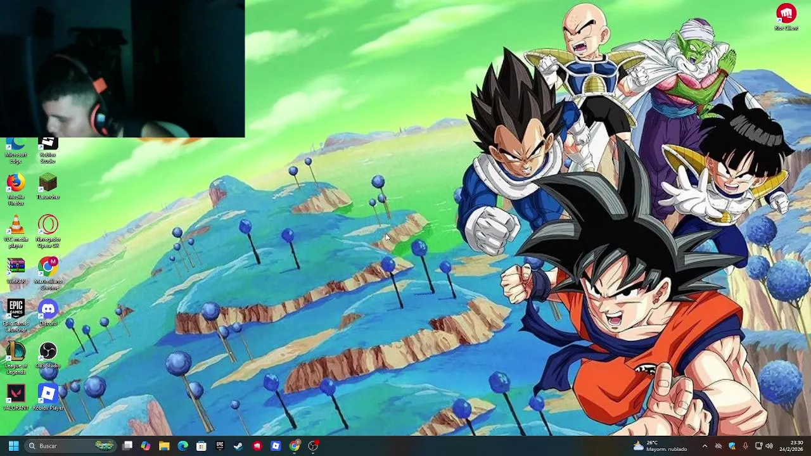Click the microphone tray icon
The width and height of the screenshot is (811, 456).
[745, 446]
